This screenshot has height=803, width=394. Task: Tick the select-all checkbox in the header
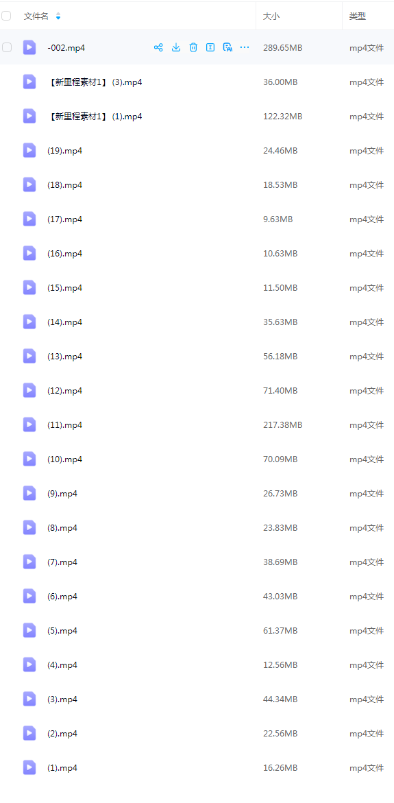[6, 16]
